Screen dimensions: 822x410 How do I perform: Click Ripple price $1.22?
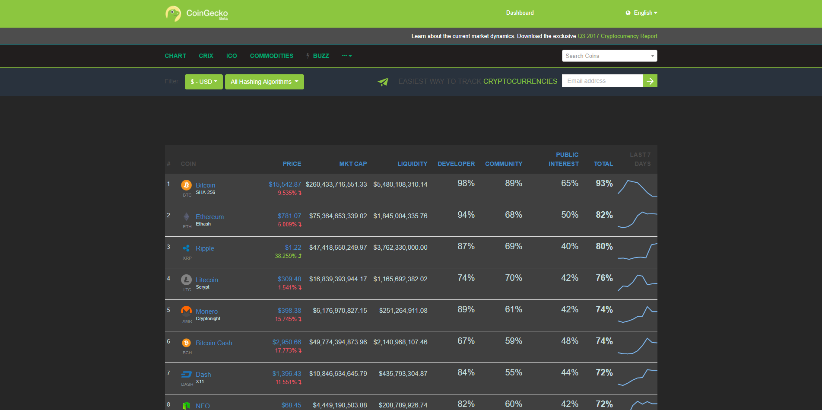293,248
